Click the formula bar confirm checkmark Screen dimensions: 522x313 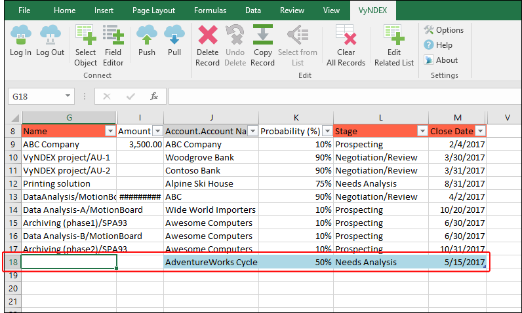point(130,96)
